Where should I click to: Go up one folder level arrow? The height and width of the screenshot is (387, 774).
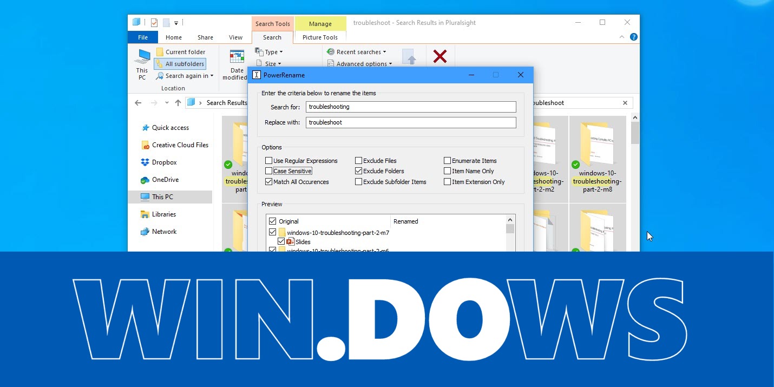pos(178,103)
